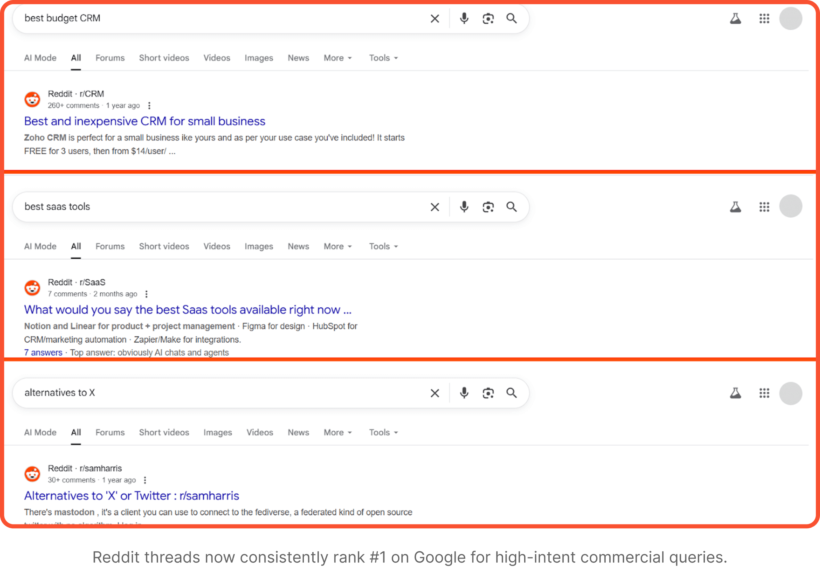This screenshot has height=569, width=820.
Task: Expand Tools dropdown under 'alternatives to X'
Action: [x=383, y=433]
